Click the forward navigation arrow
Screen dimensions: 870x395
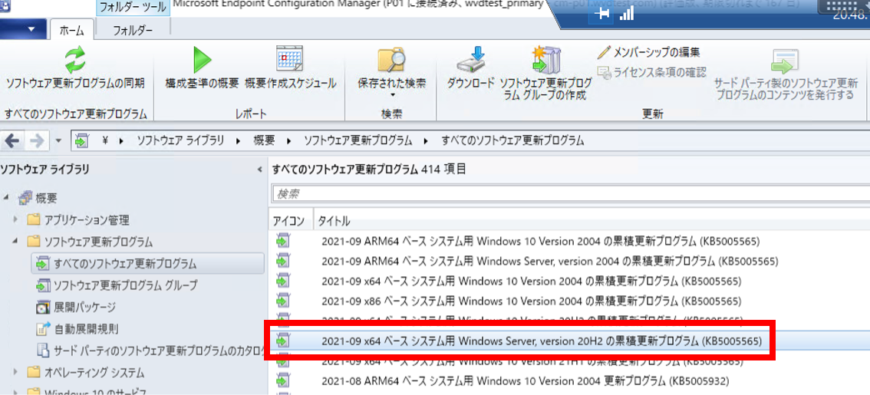38,141
